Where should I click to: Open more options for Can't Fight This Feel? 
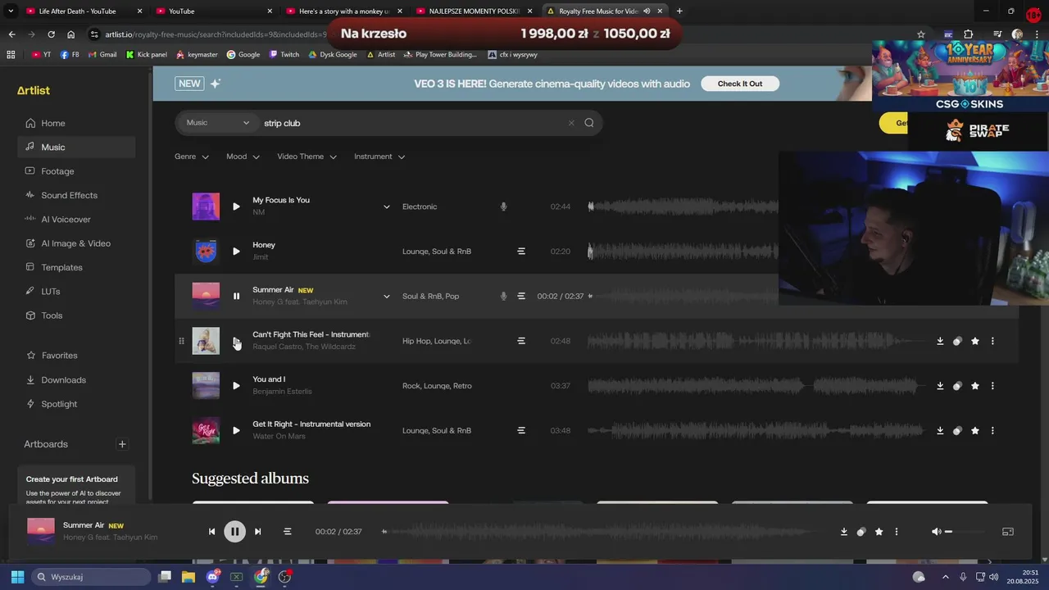tap(992, 341)
